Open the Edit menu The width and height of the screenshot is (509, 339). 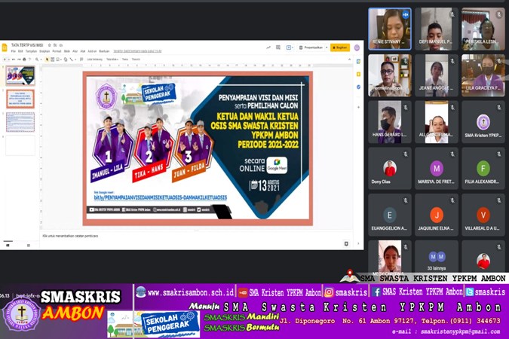point(20,51)
